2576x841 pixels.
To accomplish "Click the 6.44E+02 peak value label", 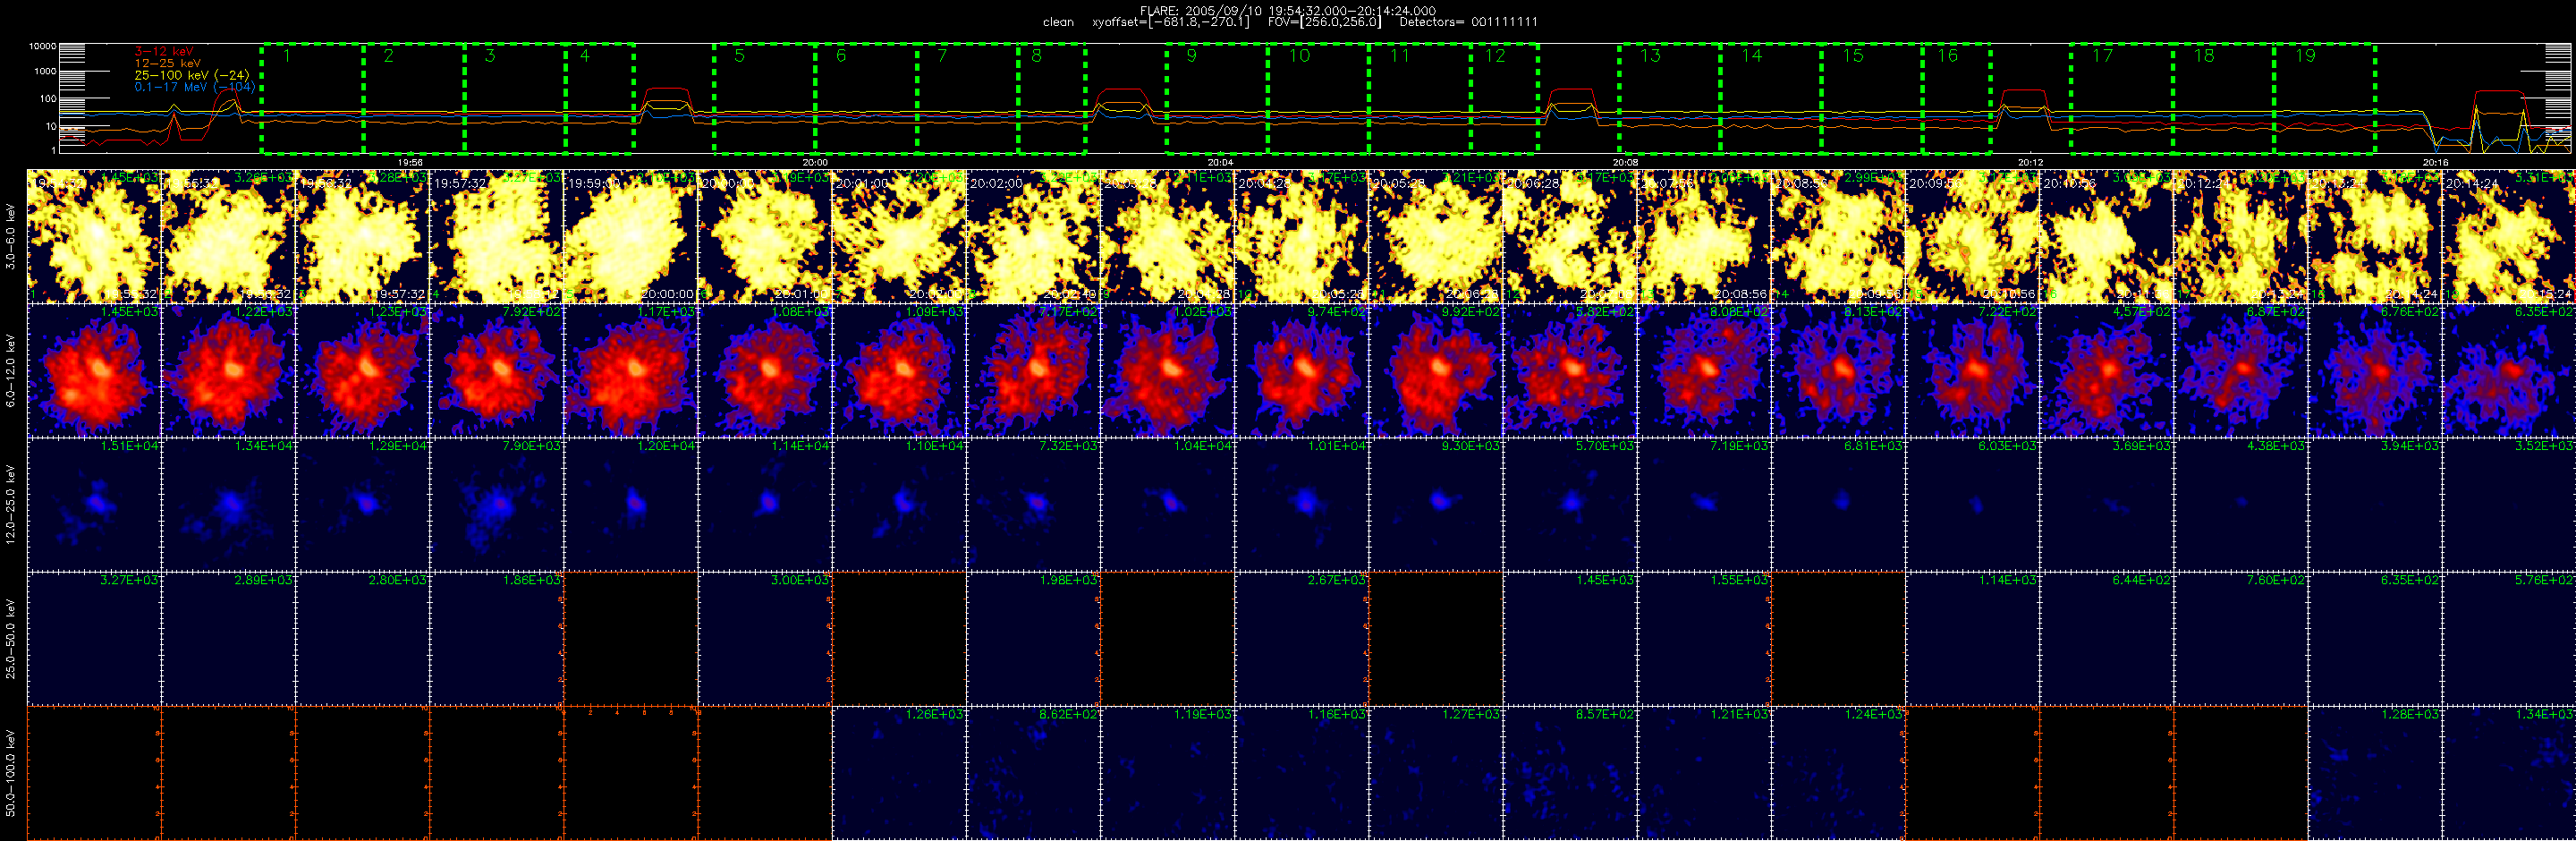I will [x=2142, y=580].
